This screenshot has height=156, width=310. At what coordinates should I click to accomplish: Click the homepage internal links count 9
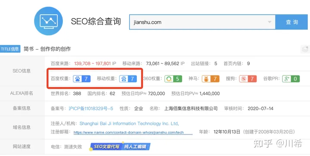[x=248, y=63]
